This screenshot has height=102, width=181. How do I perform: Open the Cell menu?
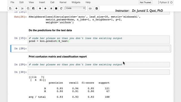pyautogui.click(x=52, y=2)
